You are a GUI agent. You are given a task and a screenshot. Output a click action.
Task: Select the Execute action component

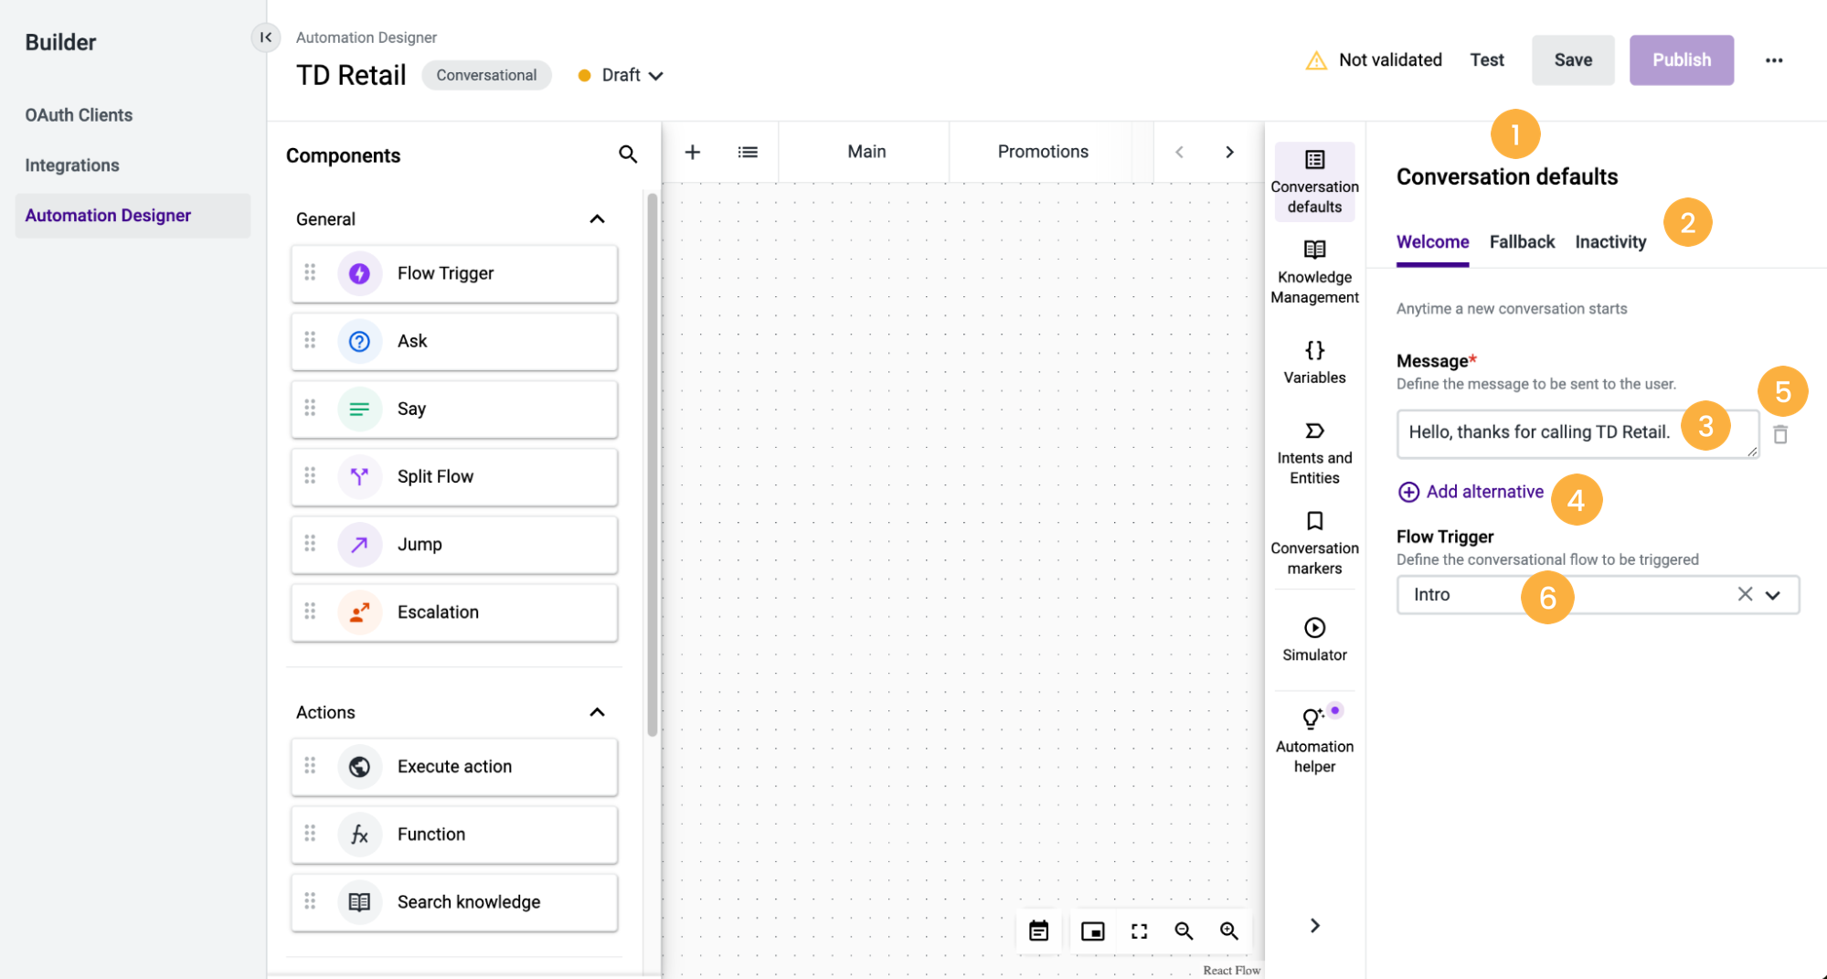click(454, 766)
